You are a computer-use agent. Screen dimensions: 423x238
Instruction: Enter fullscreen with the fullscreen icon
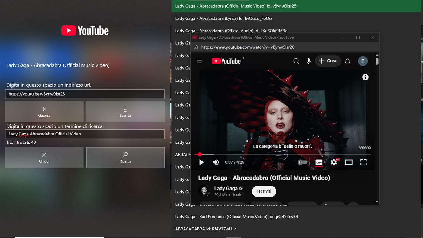click(363, 162)
